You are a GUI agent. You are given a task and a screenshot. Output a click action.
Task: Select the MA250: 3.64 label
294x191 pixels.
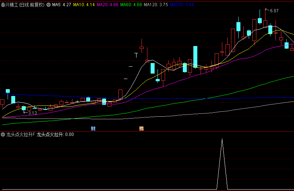click(182, 5)
